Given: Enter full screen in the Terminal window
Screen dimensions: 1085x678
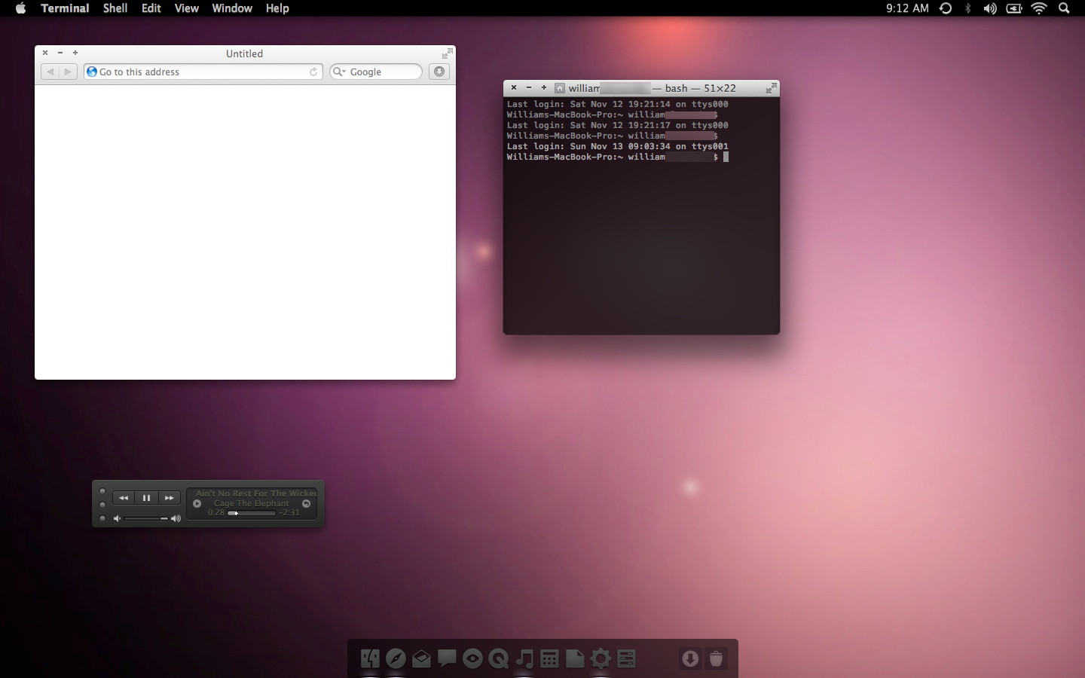Looking at the screenshot, I should click(x=771, y=88).
